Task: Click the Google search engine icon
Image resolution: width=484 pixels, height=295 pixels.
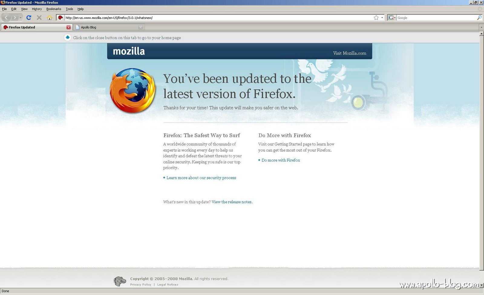Action: 391,18
